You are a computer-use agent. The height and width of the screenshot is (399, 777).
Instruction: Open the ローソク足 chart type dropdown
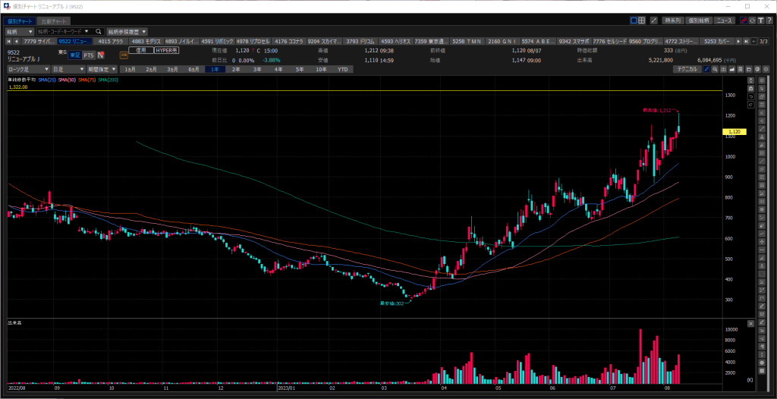coord(28,69)
